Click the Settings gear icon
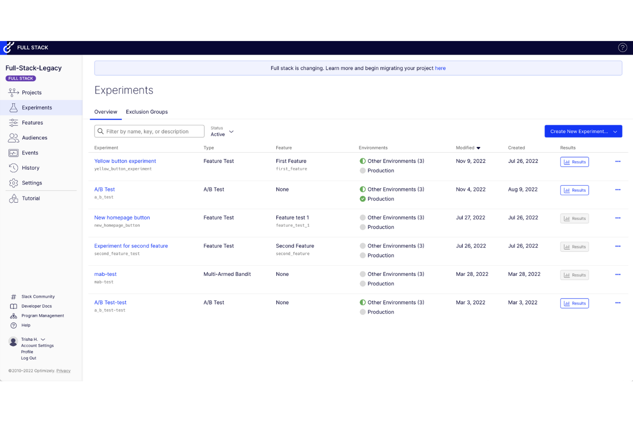 click(x=14, y=183)
